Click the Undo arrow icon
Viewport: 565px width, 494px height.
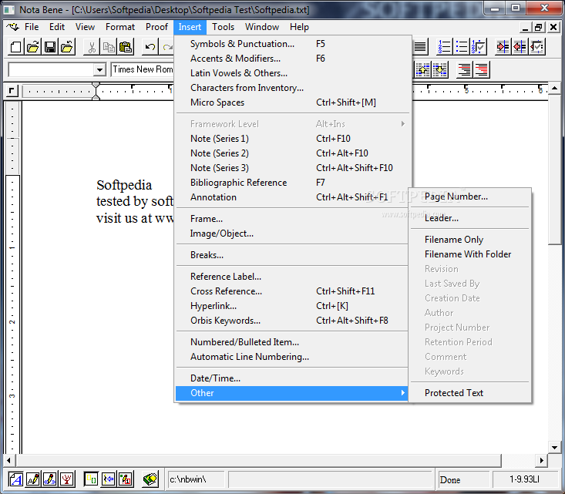(x=150, y=47)
